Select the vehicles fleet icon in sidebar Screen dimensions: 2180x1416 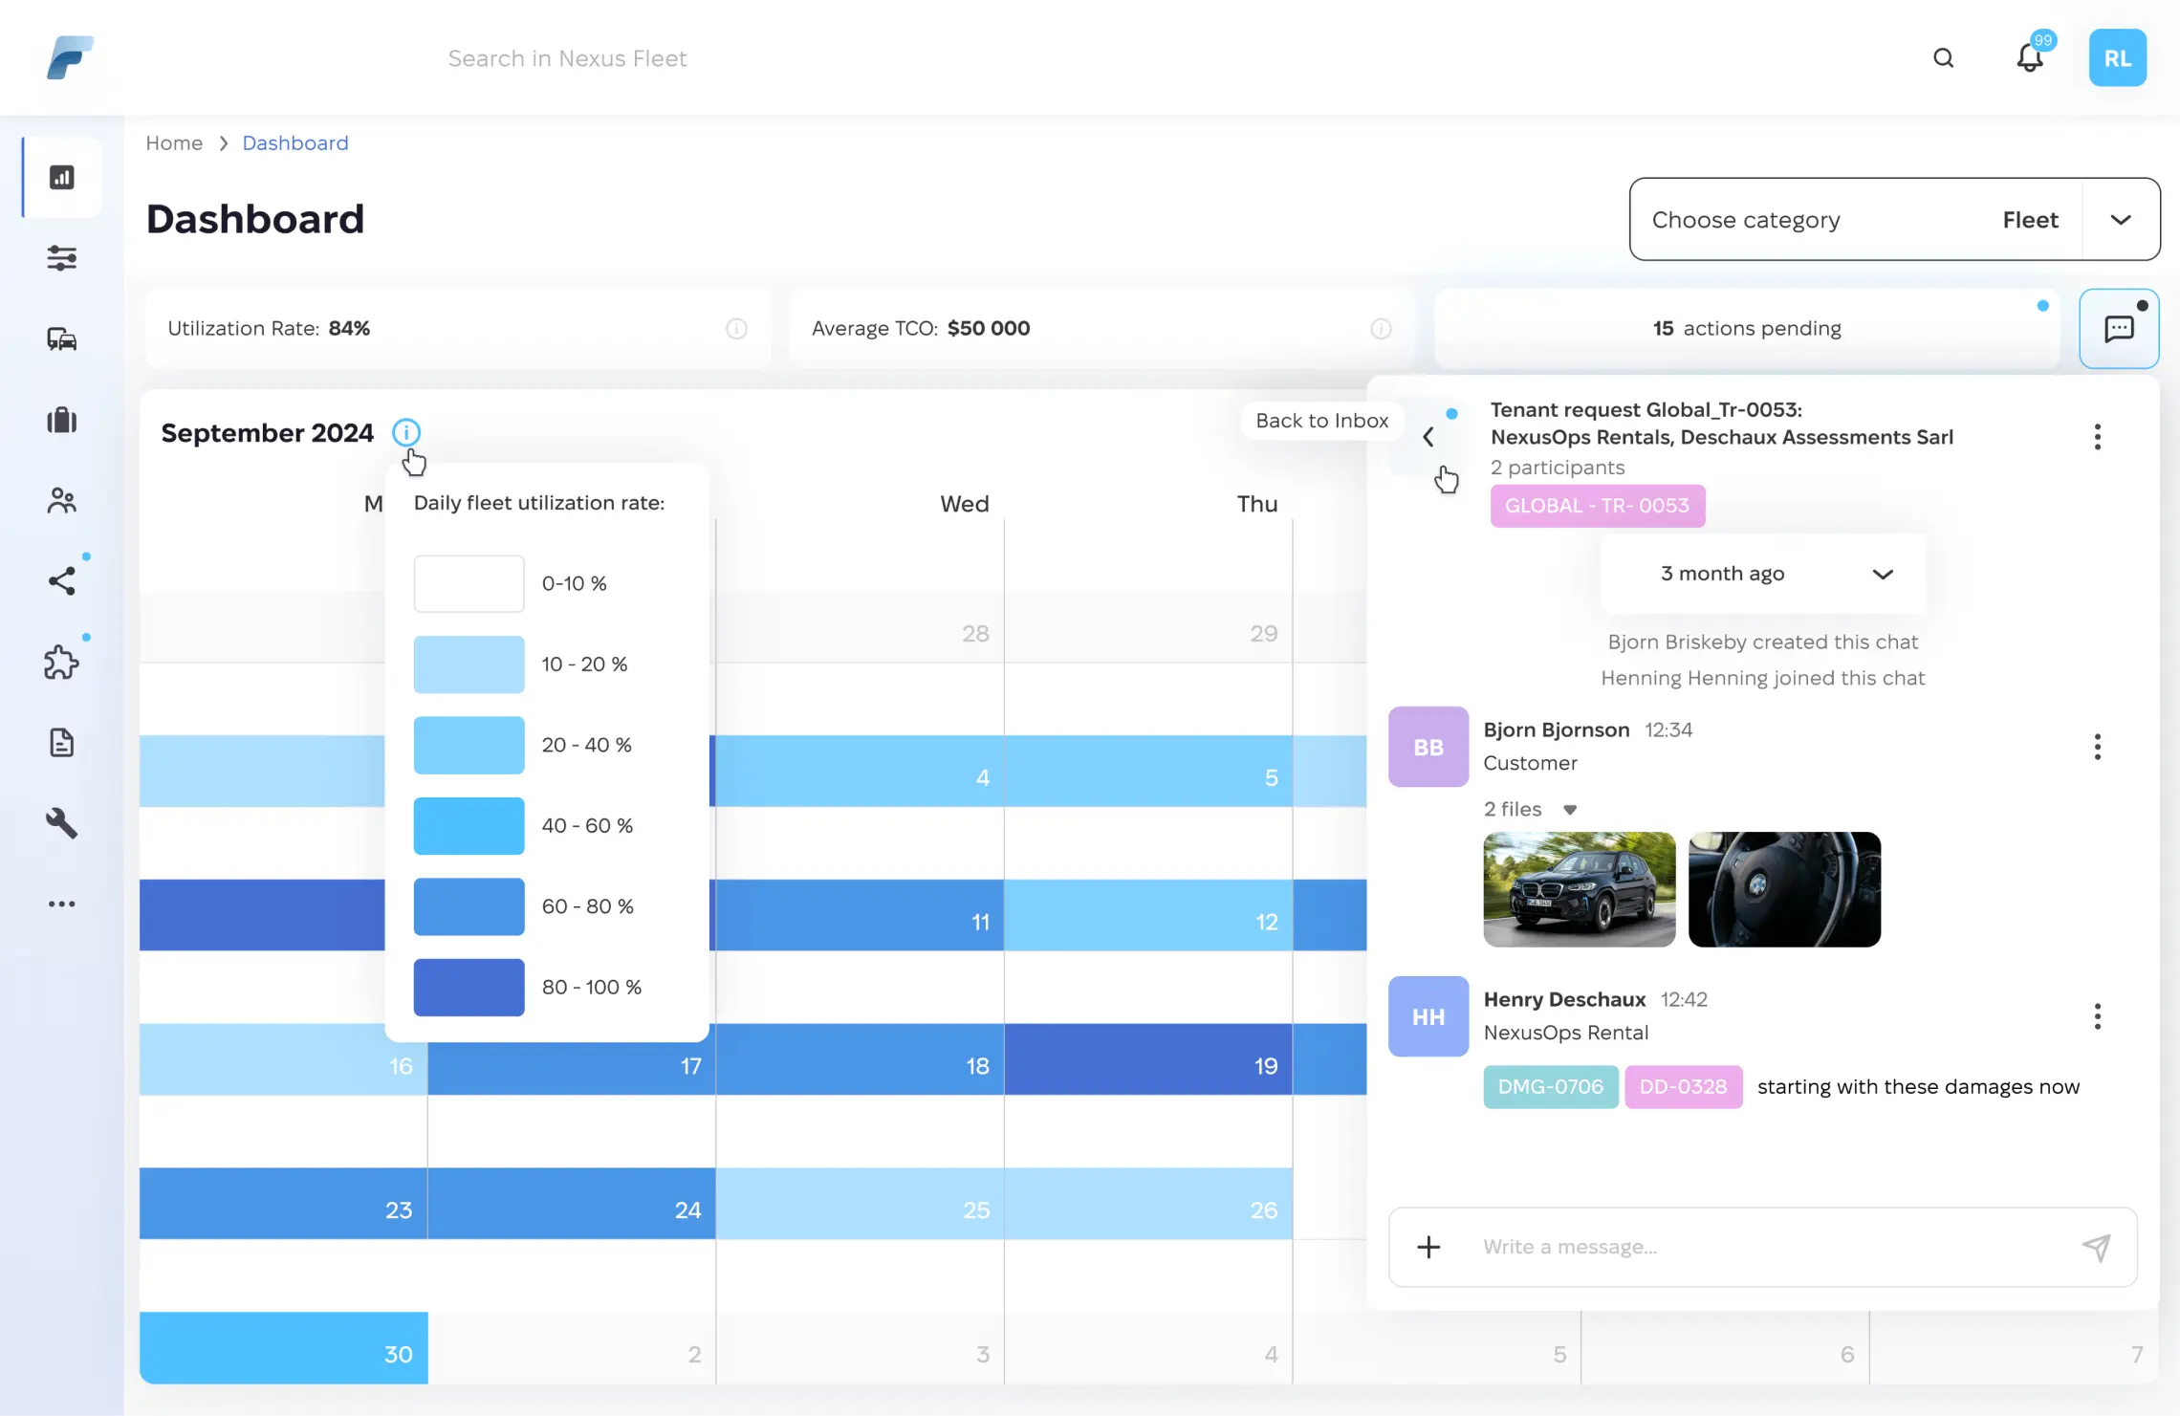click(61, 339)
